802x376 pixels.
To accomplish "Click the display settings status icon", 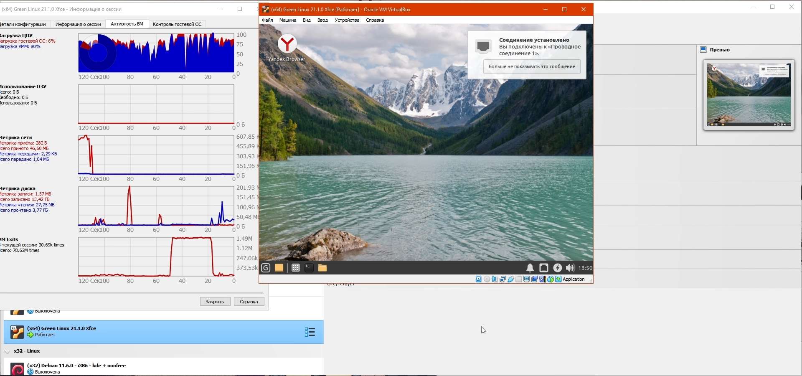I will (x=527, y=279).
